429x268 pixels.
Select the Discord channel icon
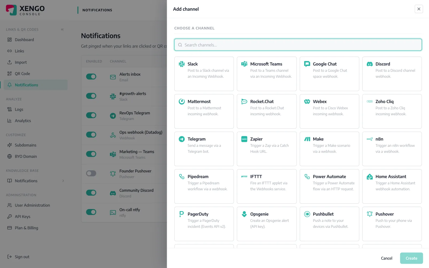pos(370,64)
